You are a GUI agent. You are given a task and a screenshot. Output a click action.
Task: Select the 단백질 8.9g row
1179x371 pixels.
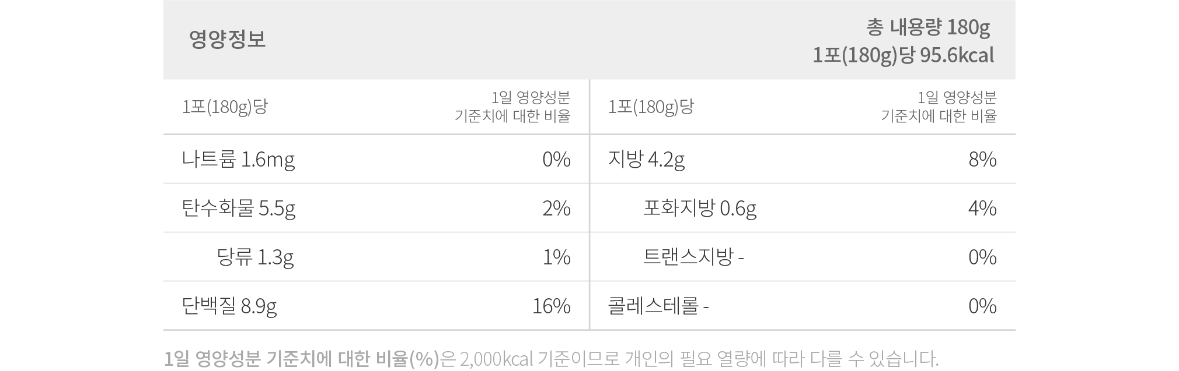pos(376,306)
